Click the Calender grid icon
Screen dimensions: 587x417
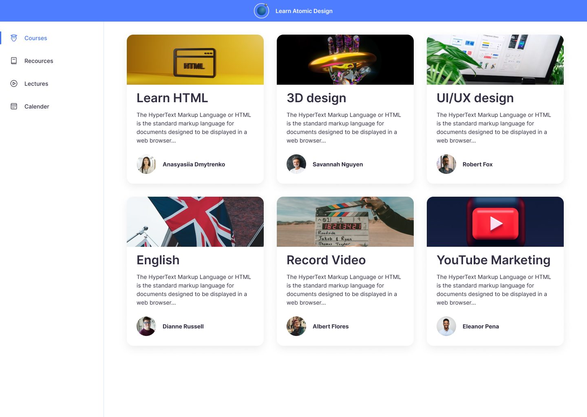(x=14, y=106)
